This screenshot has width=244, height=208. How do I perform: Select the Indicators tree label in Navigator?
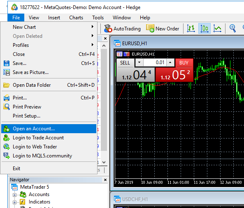pyautogui.click(x=40, y=202)
